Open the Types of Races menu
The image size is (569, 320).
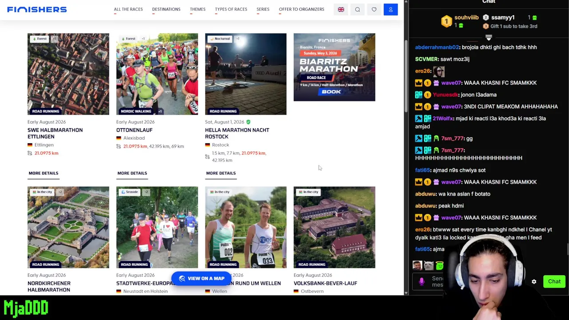coord(231,9)
